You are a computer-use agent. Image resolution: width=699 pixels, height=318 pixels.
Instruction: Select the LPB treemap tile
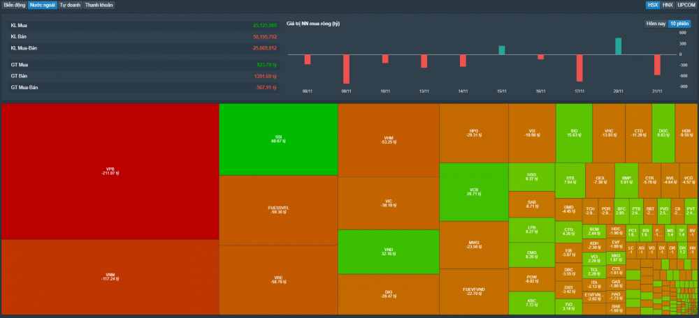[x=532, y=230]
